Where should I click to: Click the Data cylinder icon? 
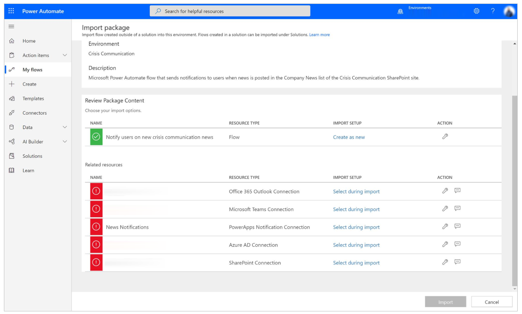[x=12, y=127]
